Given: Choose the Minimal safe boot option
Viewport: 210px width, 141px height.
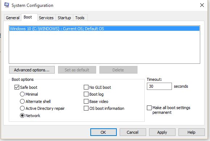Looking at the screenshot, I should click(x=22, y=94).
